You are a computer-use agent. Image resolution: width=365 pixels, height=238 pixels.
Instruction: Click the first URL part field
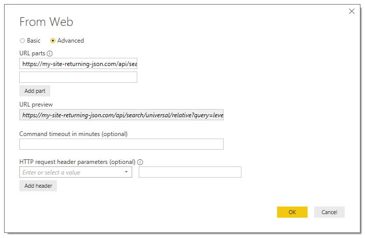click(x=78, y=63)
